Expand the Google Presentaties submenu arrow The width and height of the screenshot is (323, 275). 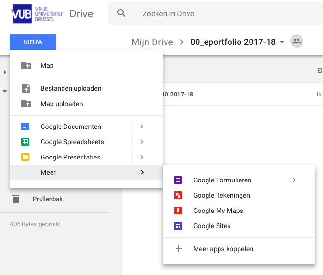point(142,157)
